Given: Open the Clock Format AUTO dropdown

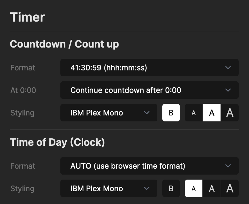Looking at the screenshot, I should [x=149, y=166].
